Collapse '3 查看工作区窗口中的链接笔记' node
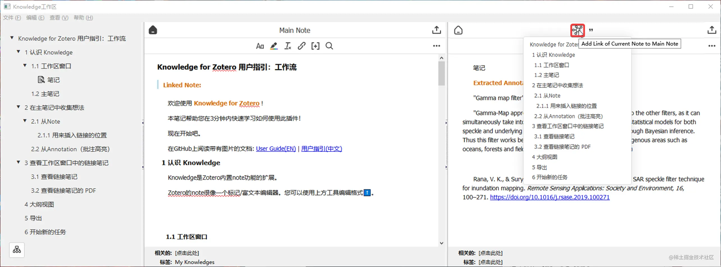Screen dimensions: 721x267 pyautogui.click(x=19, y=162)
